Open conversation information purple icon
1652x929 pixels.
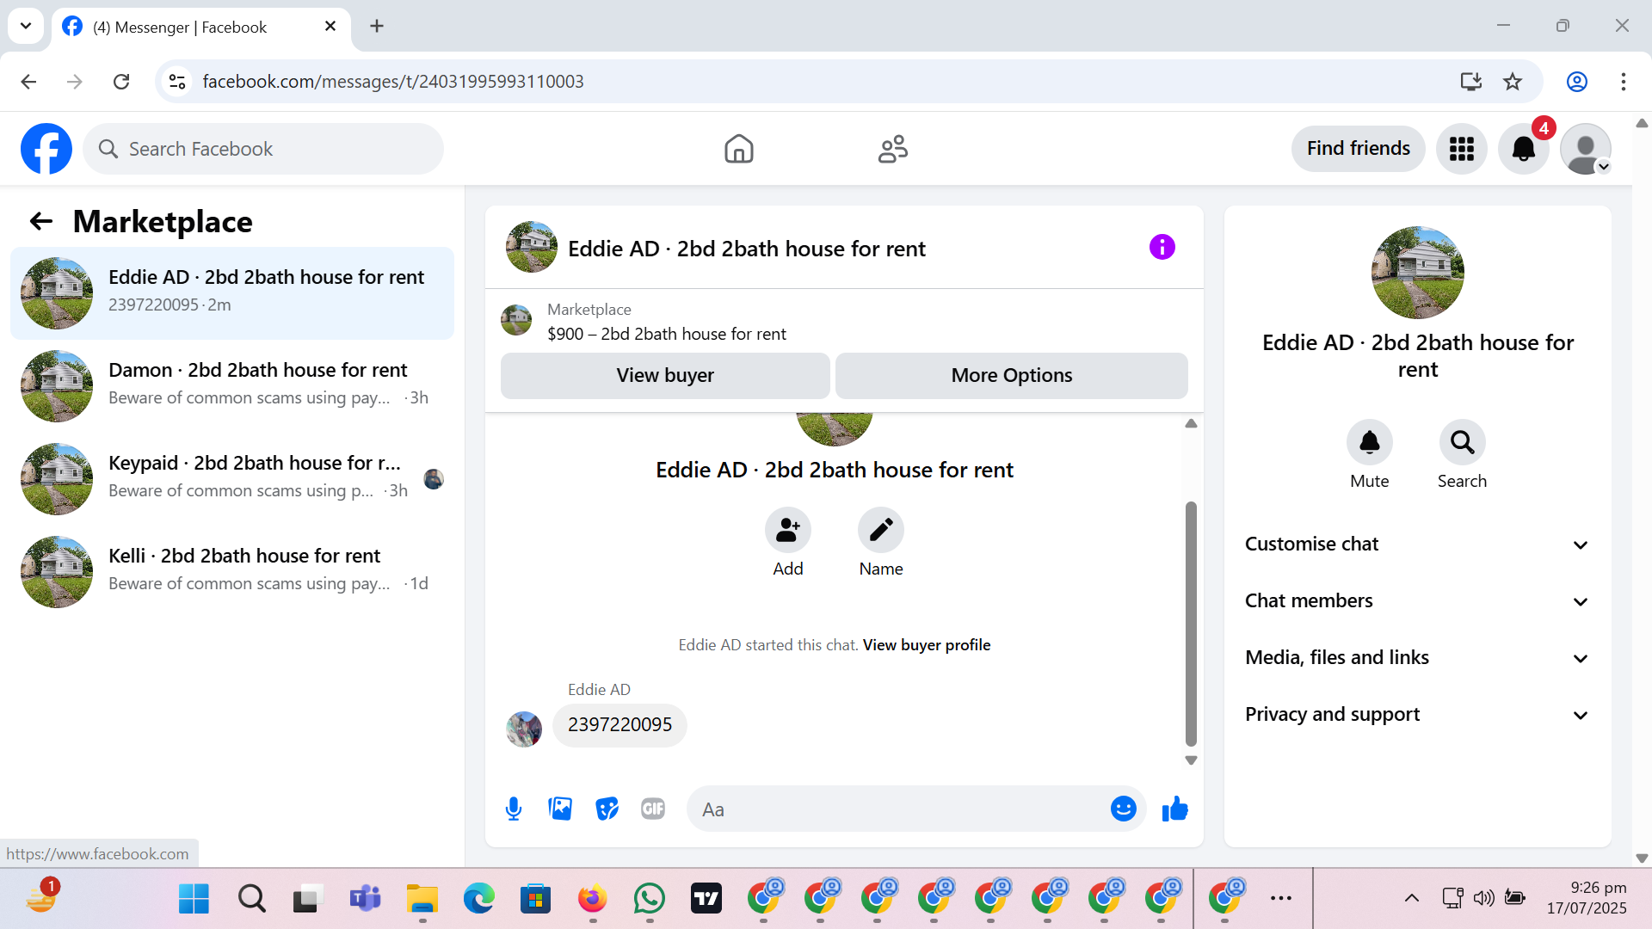1162,248
